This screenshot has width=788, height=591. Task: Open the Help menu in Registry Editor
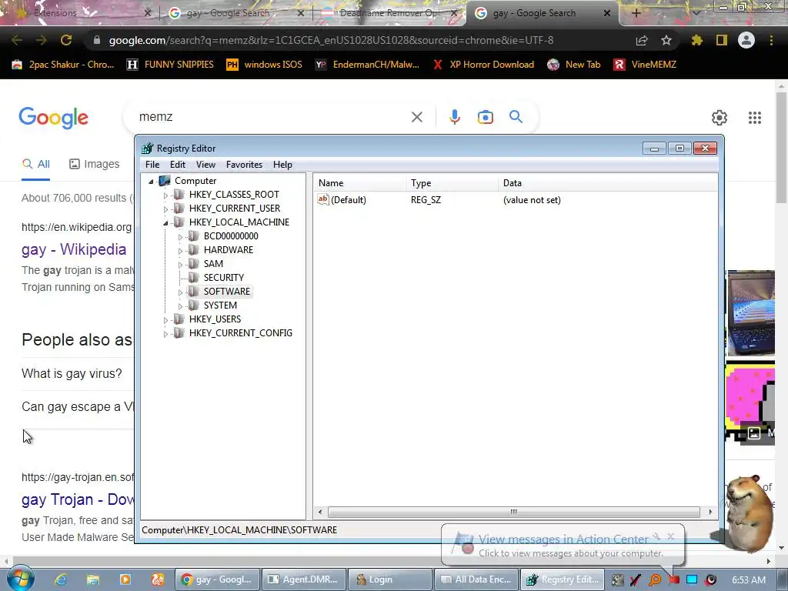tap(282, 165)
